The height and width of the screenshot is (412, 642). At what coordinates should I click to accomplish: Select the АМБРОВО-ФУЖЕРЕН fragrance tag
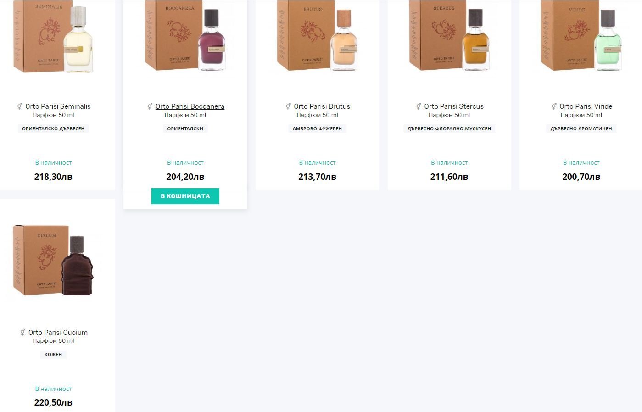[x=317, y=129]
